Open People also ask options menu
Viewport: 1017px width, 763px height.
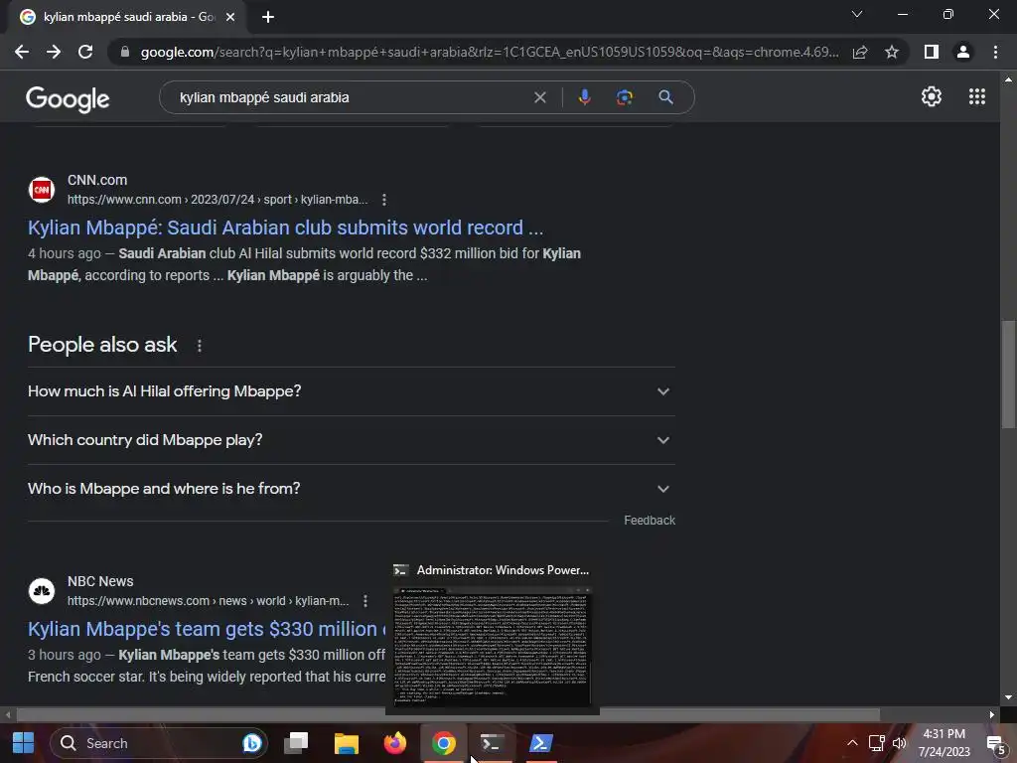click(x=199, y=346)
